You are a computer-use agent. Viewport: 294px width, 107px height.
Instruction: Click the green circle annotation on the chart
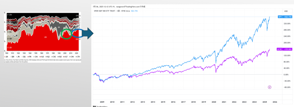pyautogui.click(x=67, y=34)
